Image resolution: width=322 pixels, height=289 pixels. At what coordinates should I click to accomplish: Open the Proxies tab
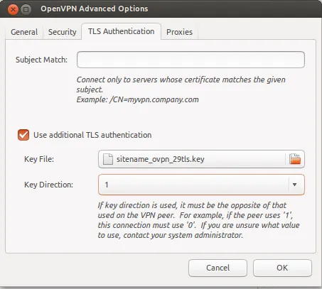[x=179, y=32]
